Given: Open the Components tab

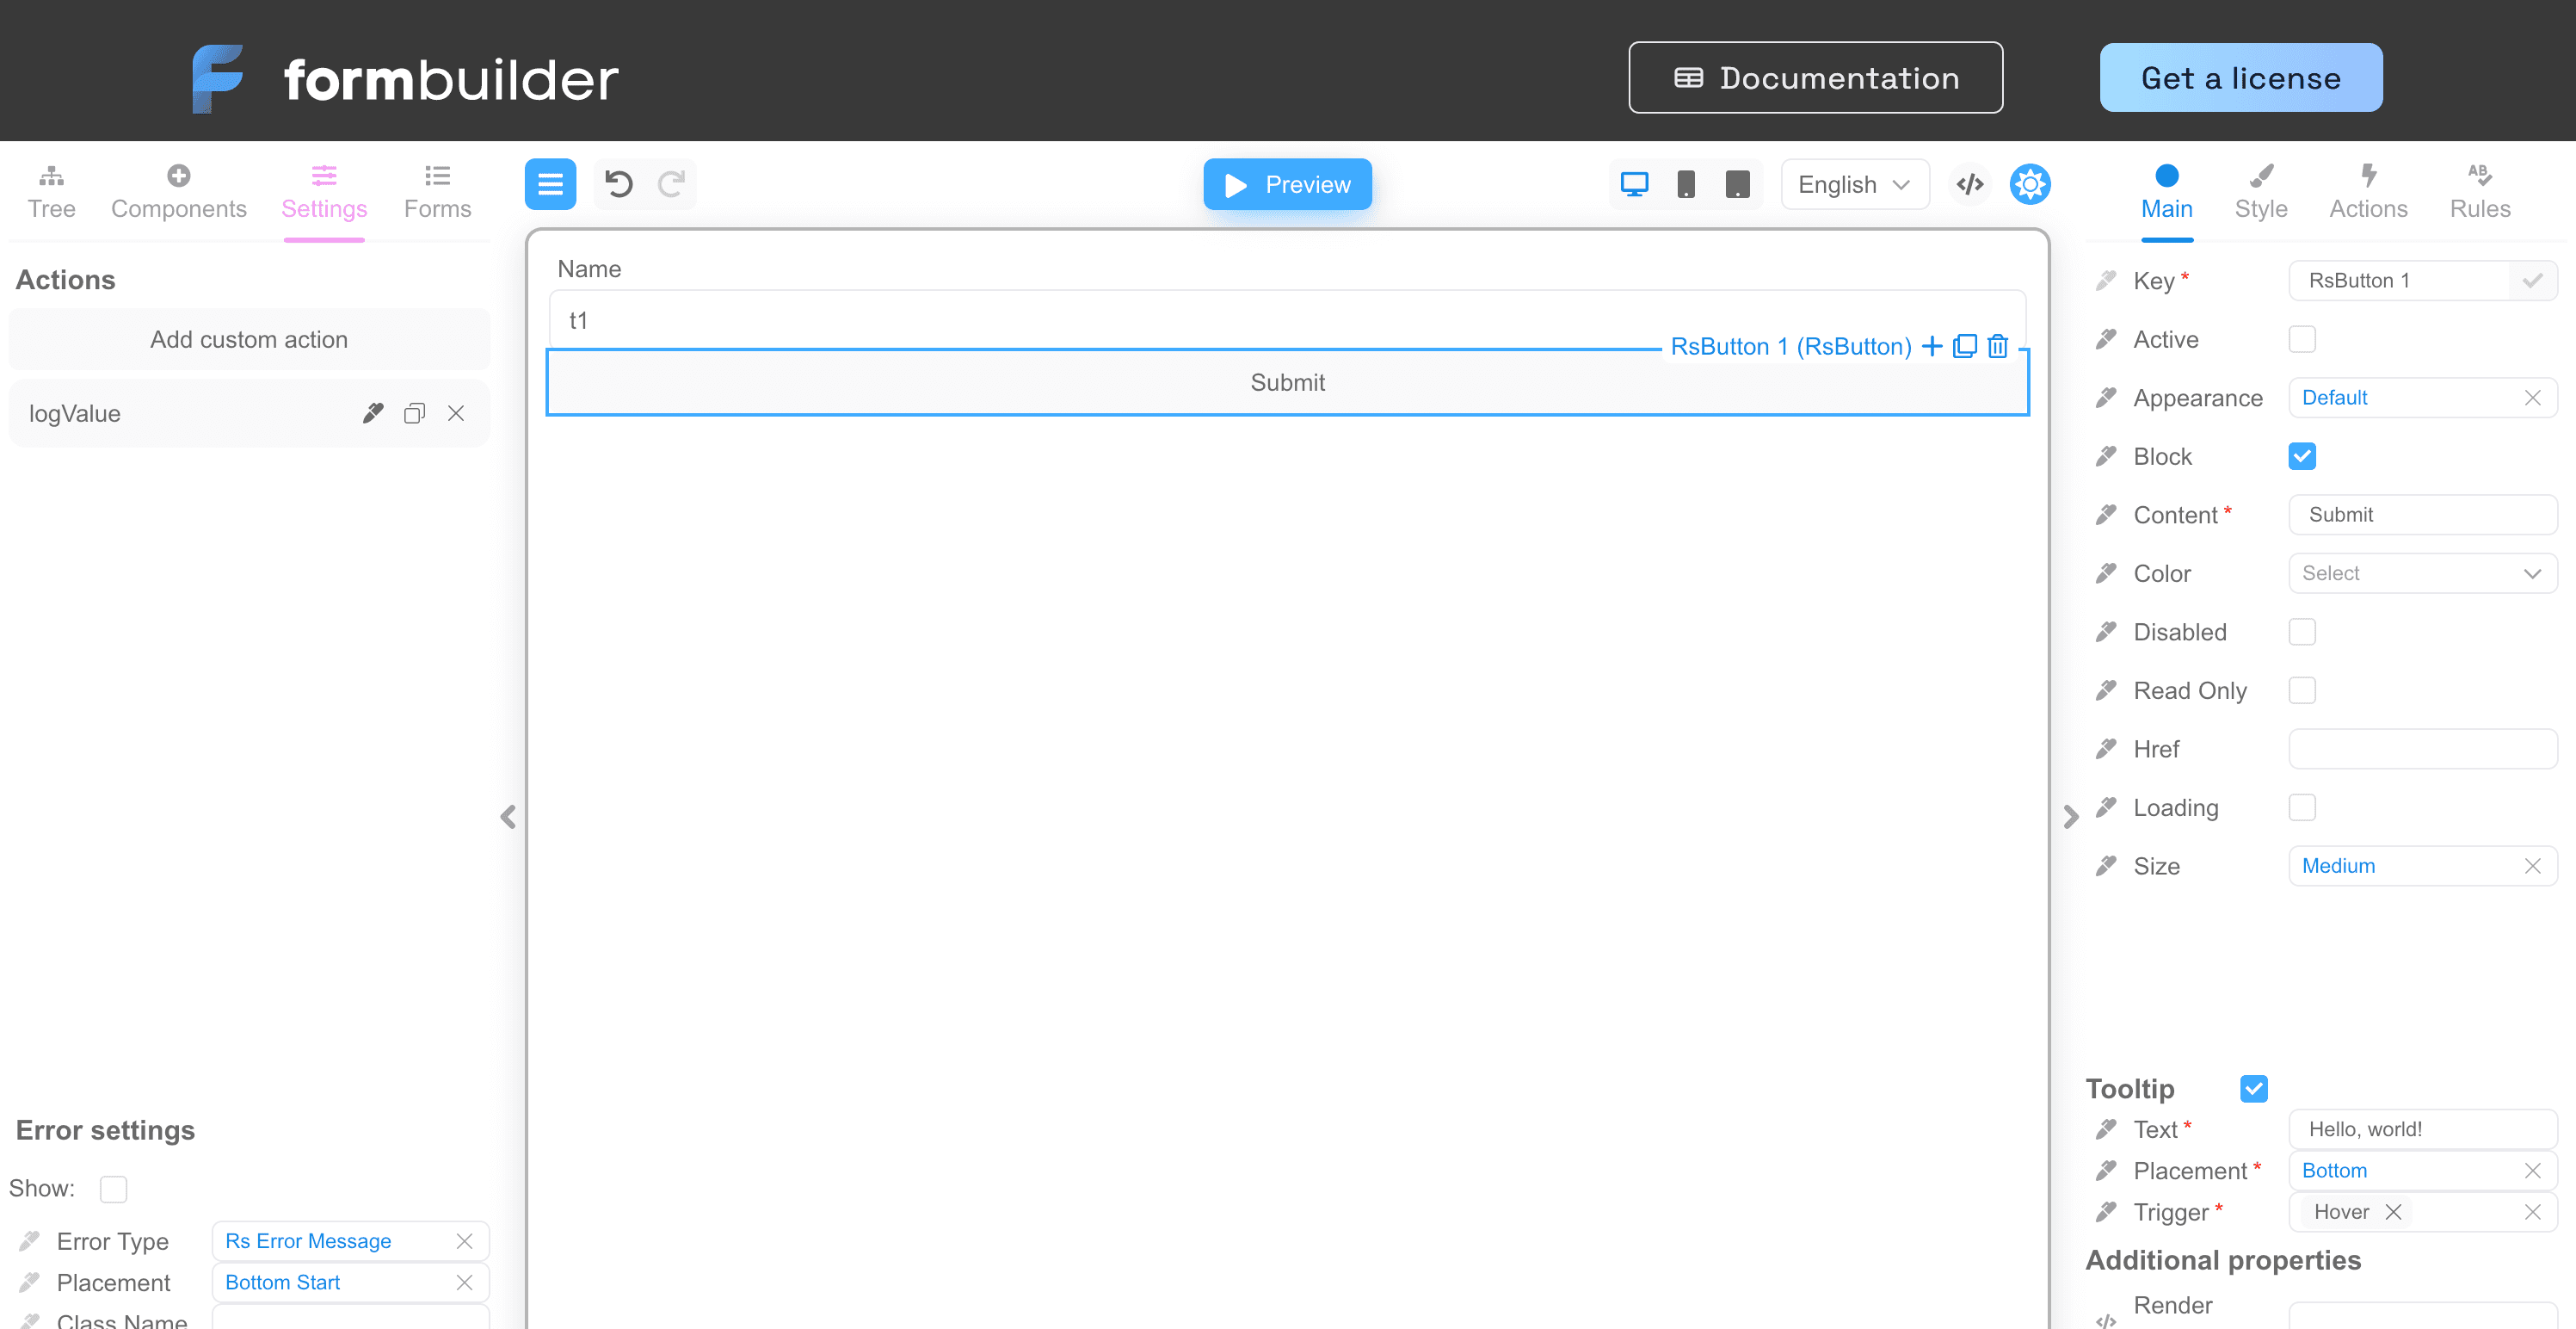Looking at the screenshot, I should click(178, 190).
